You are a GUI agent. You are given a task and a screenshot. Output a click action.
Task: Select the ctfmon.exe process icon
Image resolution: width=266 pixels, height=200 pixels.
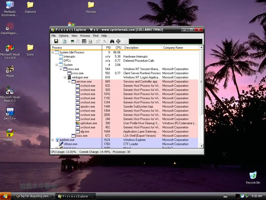tap(61, 144)
